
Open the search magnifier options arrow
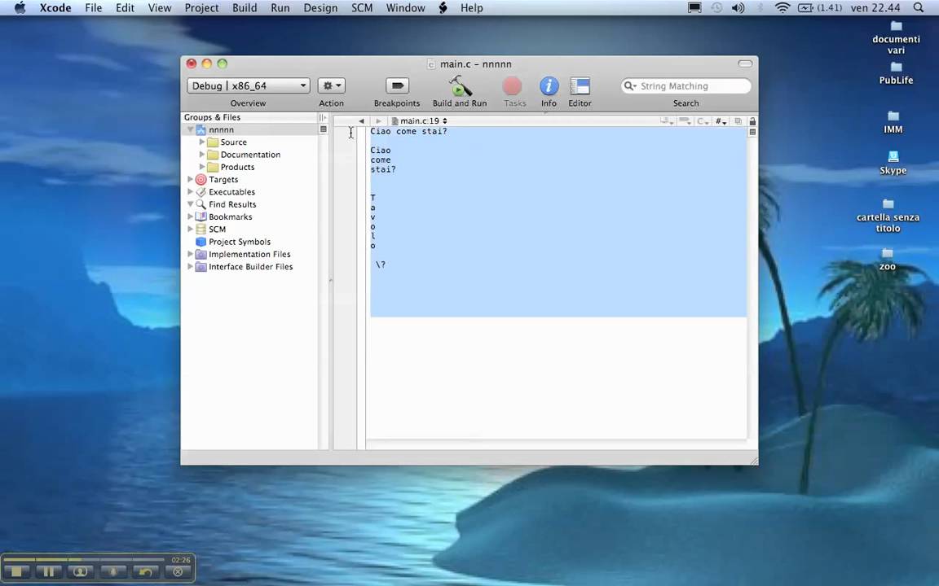tap(630, 86)
